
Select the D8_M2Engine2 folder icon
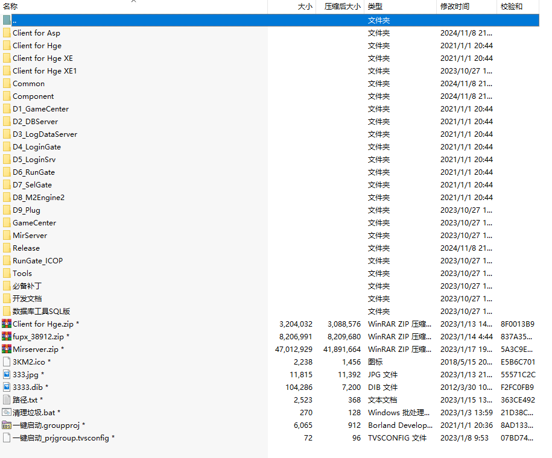coord(7,197)
